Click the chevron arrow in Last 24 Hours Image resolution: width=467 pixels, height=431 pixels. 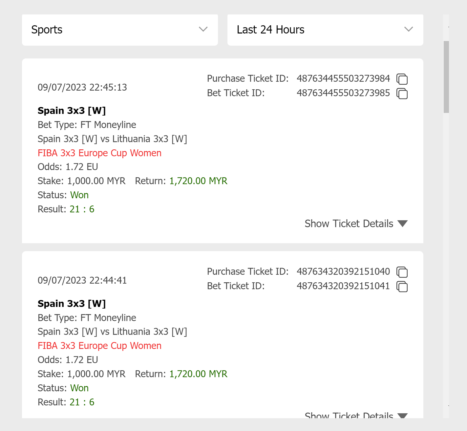pyautogui.click(x=409, y=29)
